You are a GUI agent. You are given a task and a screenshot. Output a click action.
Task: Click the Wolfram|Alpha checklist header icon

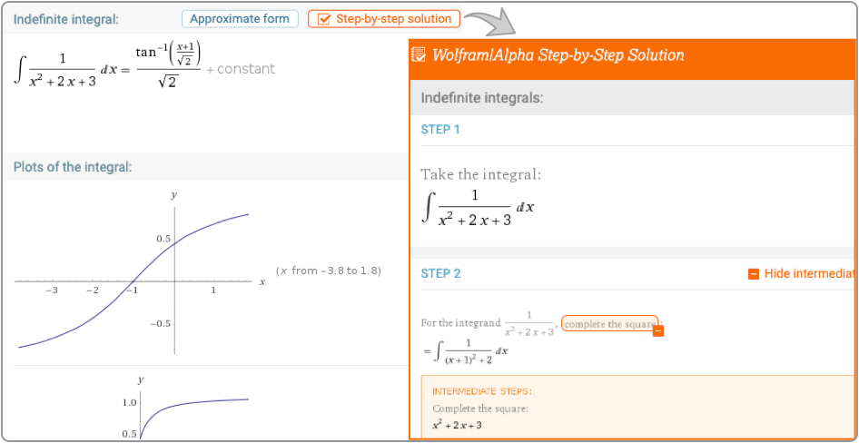pos(419,55)
